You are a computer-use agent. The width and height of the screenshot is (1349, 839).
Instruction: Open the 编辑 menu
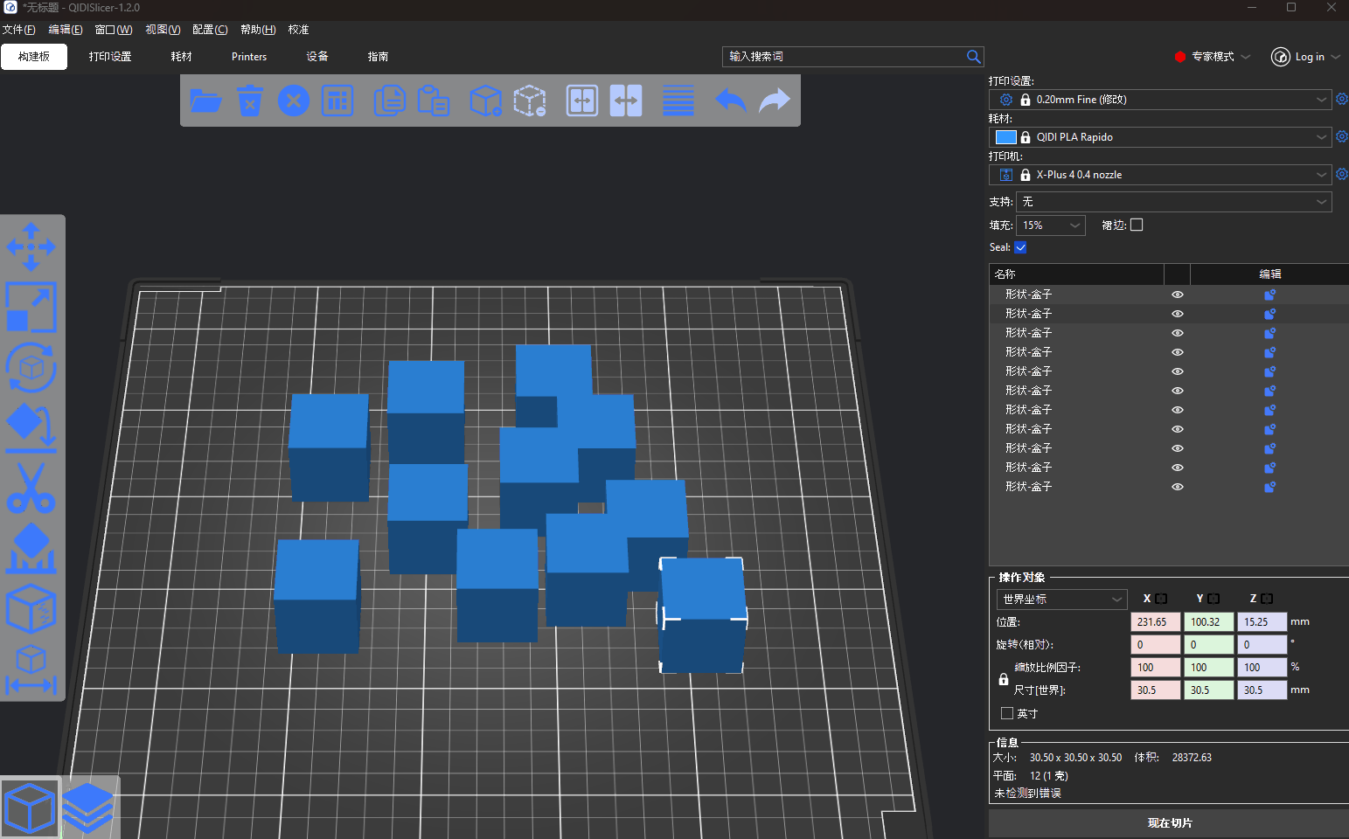(66, 30)
